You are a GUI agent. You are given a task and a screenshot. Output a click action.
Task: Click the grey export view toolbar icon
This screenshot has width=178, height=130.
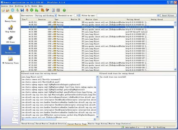point(58,10)
